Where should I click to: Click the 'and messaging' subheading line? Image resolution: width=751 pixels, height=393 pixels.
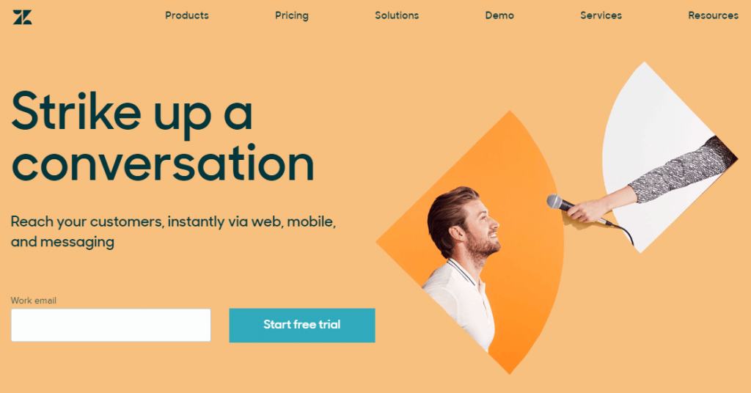pos(62,242)
